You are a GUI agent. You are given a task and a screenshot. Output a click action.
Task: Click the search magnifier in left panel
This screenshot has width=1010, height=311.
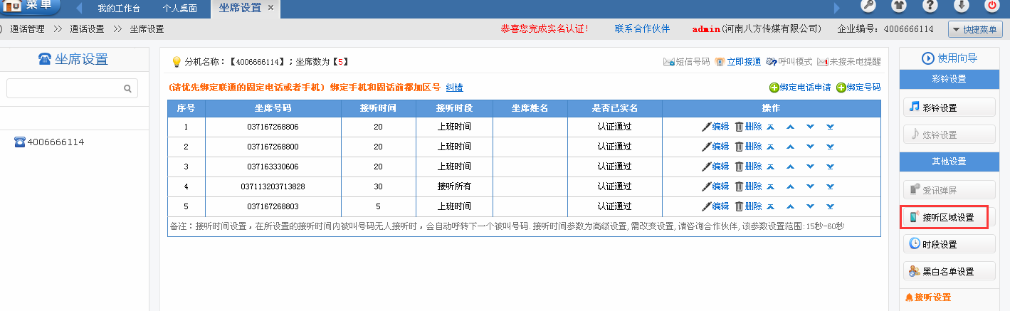click(x=128, y=89)
